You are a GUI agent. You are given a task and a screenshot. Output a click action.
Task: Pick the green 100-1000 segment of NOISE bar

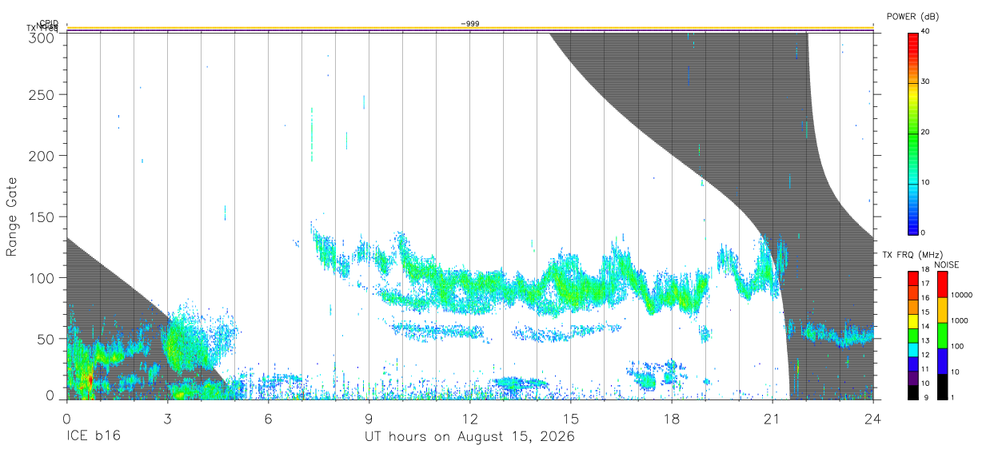tap(942, 336)
